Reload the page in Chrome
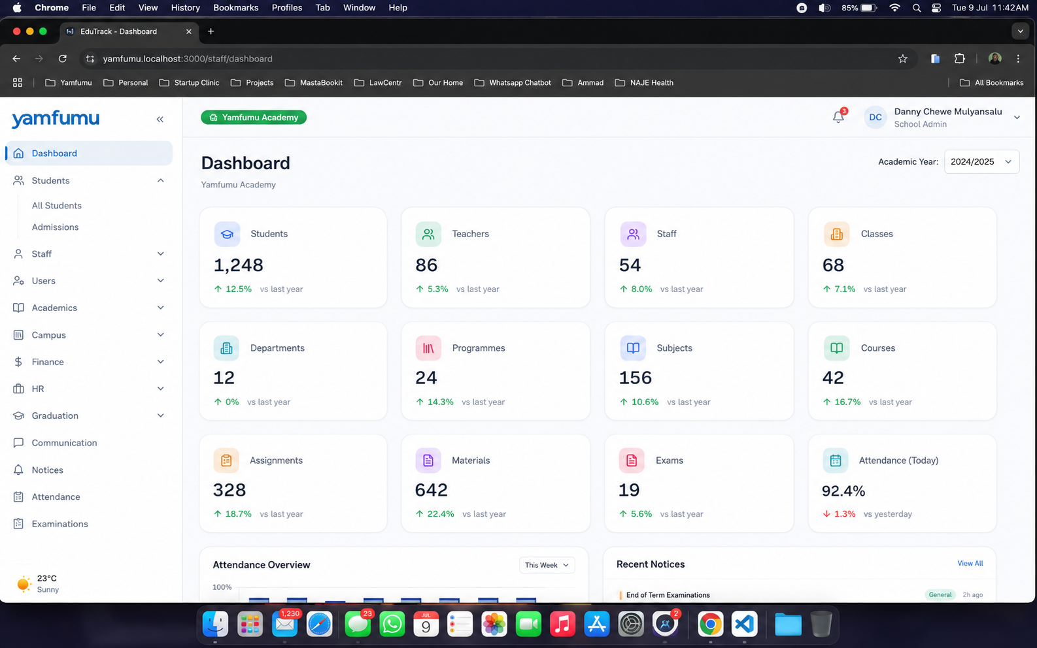 pyautogui.click(x=63, y=59)
